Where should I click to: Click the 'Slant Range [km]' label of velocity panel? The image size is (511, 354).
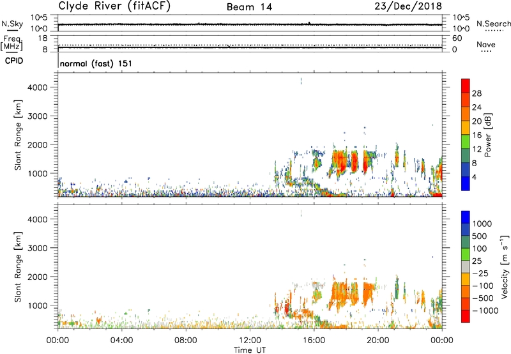click(x=18, y=267)
